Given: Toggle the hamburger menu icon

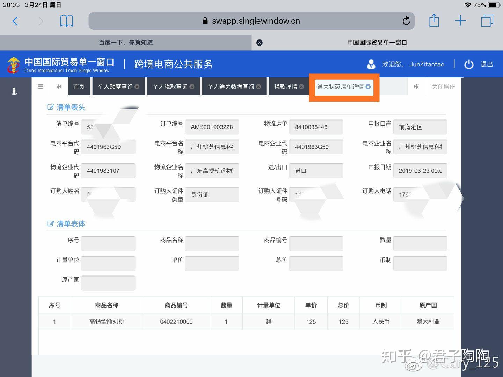Looking at the screenshot, I should [41, 87].
